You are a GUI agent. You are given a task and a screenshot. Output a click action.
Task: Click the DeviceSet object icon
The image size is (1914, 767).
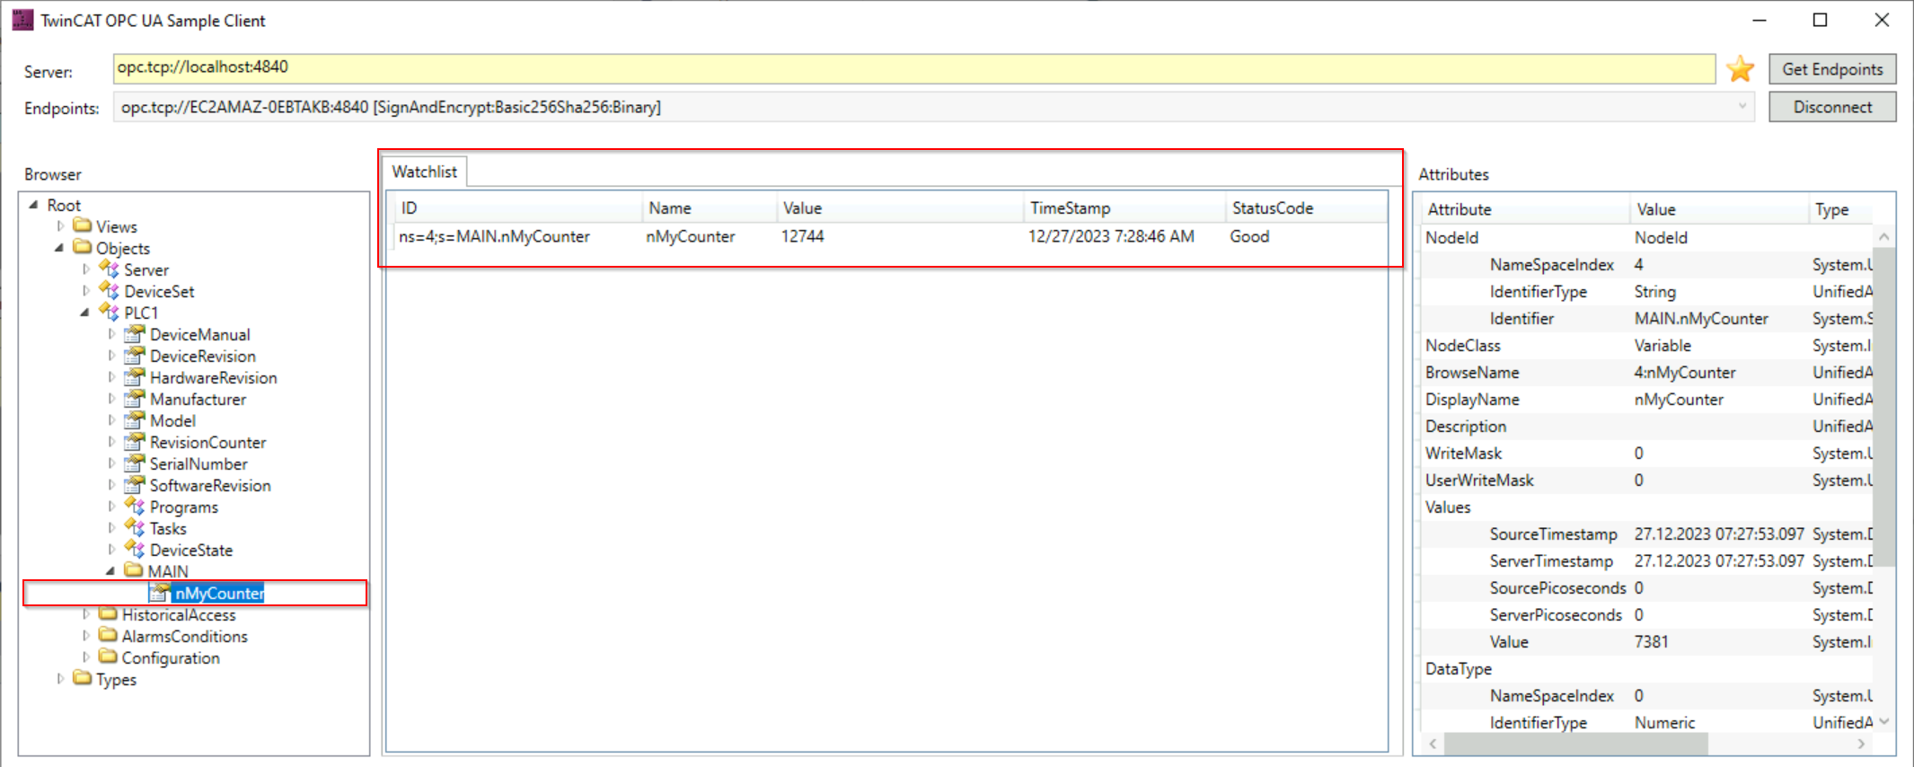pyautogui.click(x=109, y=289)
